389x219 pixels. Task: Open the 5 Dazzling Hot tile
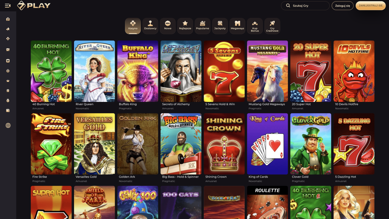coord(354,144)
